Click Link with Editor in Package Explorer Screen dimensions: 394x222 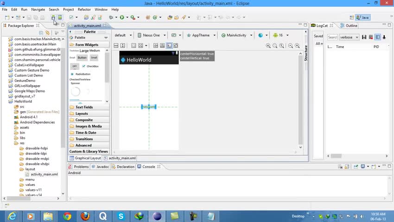tap(47, 33)
